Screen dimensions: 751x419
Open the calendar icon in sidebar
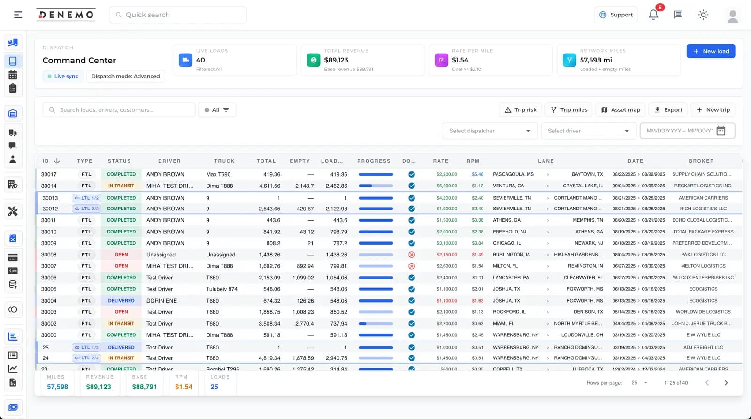click(13, 75)
